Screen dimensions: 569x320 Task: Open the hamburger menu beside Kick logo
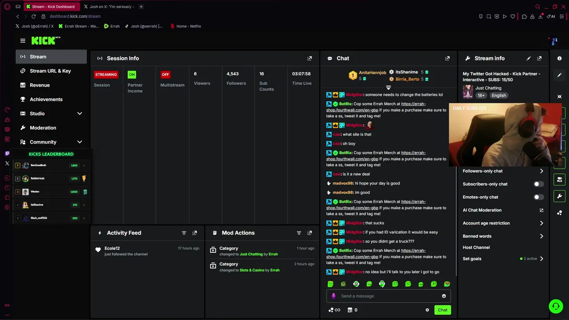tap(23, 40)
